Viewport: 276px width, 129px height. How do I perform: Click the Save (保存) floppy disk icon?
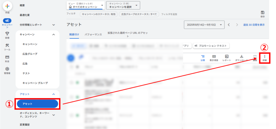point(262,13)
